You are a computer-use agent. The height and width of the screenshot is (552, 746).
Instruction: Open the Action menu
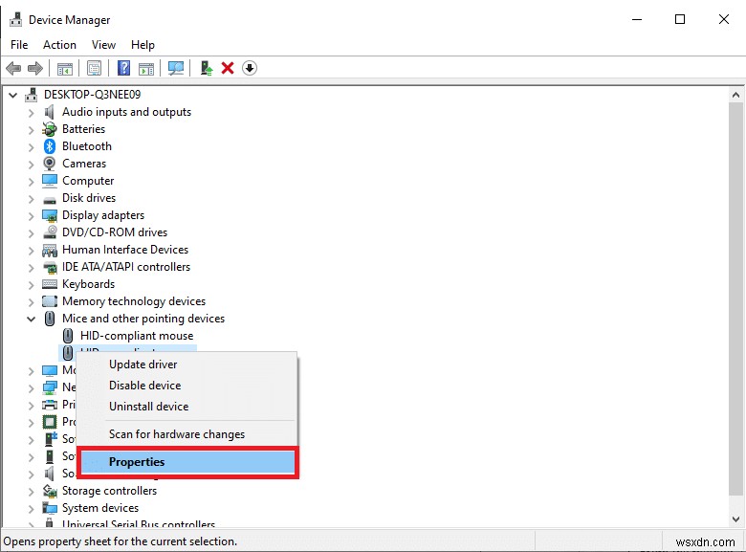59,45
